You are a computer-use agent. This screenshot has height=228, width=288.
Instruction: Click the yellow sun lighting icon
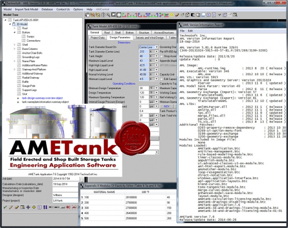tap(171, 15)
